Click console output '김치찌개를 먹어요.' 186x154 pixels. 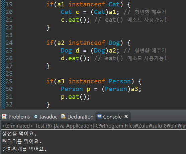24,149
